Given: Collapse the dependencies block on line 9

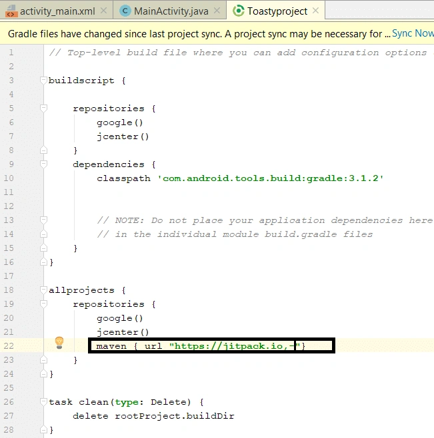Looking at the screenshot, I should (43, 164).
